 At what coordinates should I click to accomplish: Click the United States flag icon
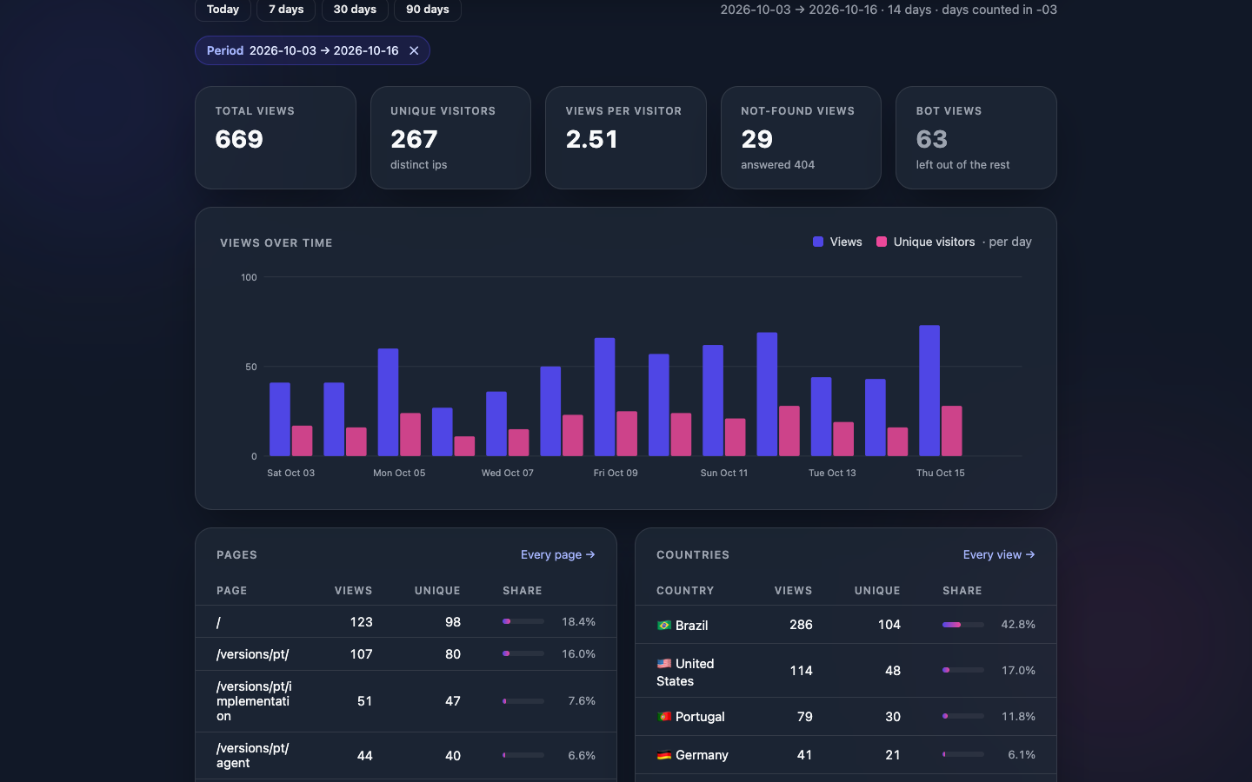pos(664,664)
